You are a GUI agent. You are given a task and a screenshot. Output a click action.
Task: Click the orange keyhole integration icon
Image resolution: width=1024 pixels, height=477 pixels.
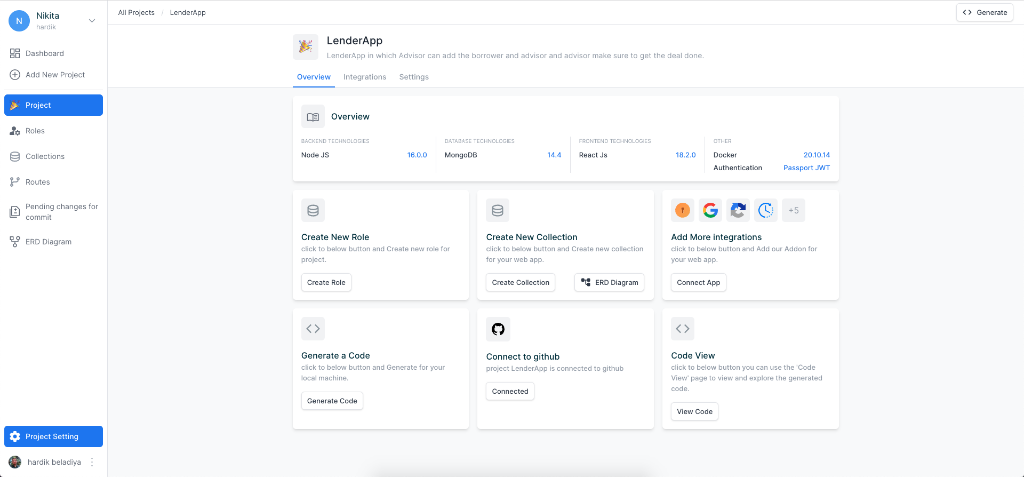[x=683, y=210]
